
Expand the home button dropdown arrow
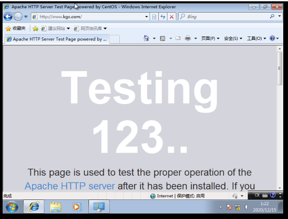[x=154, y=38]
